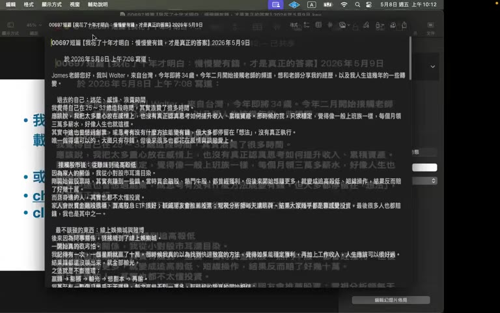Open Control Center from the menu bar
500x313 pixels.
pos(369,5)
